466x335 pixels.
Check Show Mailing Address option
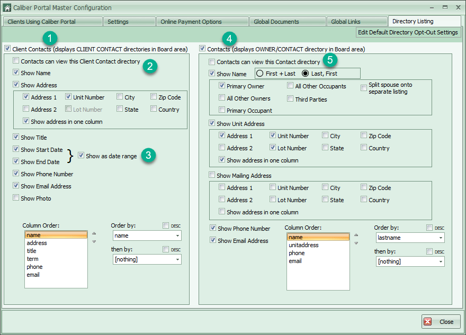click(x=212, y=175)
